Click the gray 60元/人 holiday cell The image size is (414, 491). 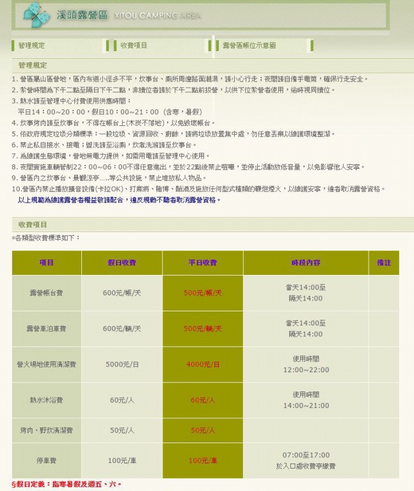(122, 400)
